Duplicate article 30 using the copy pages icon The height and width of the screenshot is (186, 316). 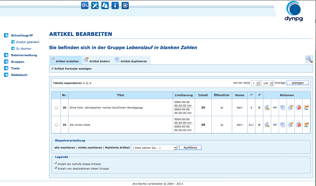coord(283,108)
